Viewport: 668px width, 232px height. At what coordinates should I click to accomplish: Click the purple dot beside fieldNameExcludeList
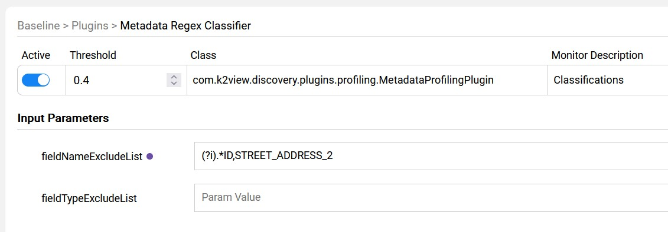click(149, 157)
